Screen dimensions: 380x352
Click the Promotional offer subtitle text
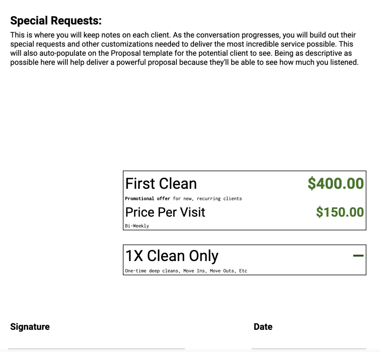click(x=183, y=199)
